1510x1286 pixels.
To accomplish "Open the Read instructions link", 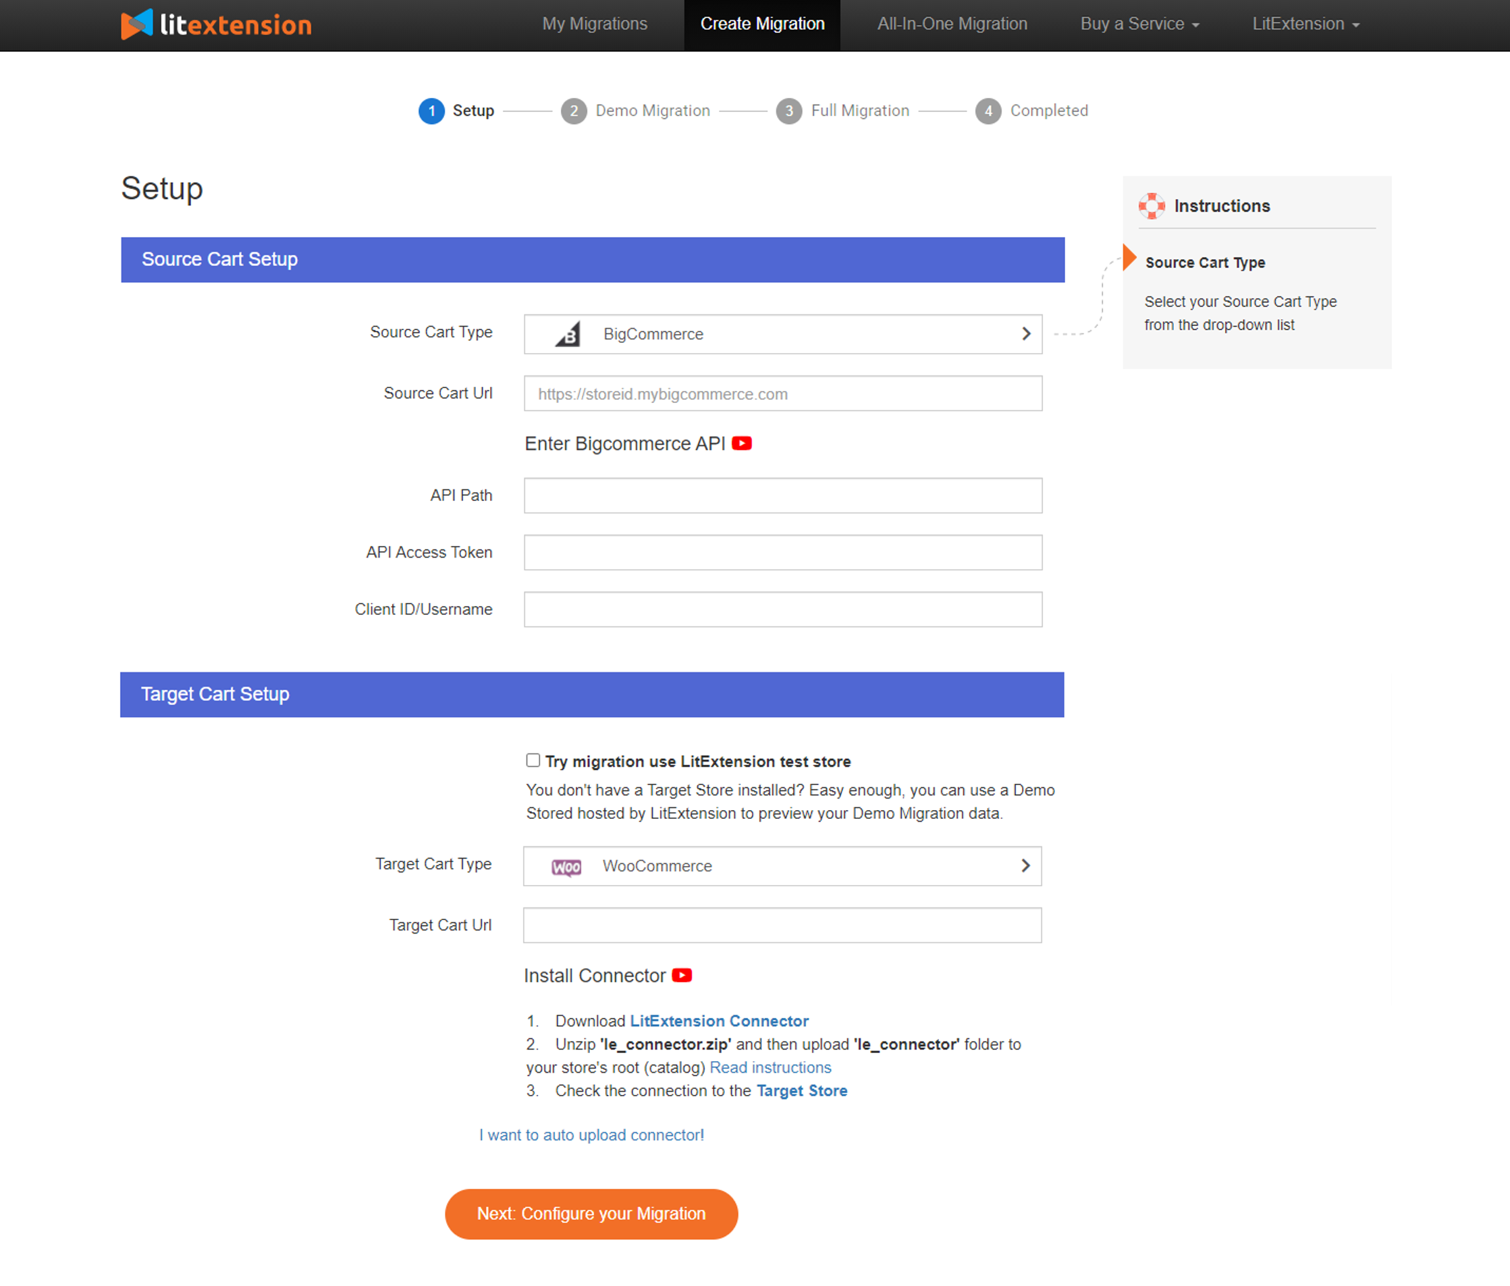I will click(x=770, y=1067).
